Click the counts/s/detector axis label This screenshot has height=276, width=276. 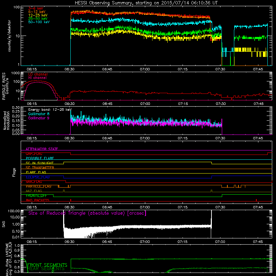(x=9, y=36)
